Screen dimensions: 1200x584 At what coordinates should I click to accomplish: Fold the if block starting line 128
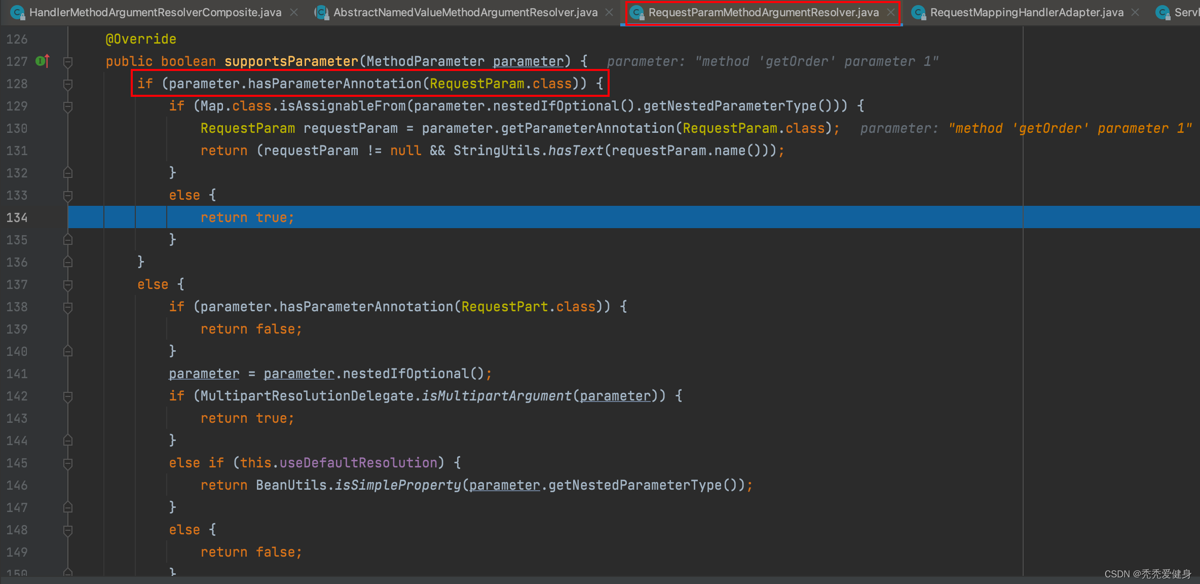pyautogui.click(x=67, y=84)
